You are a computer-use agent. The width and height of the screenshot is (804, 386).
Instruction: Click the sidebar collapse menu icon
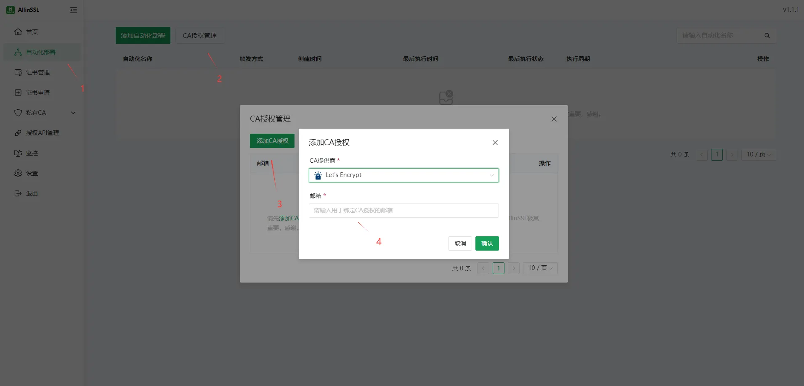74,10
